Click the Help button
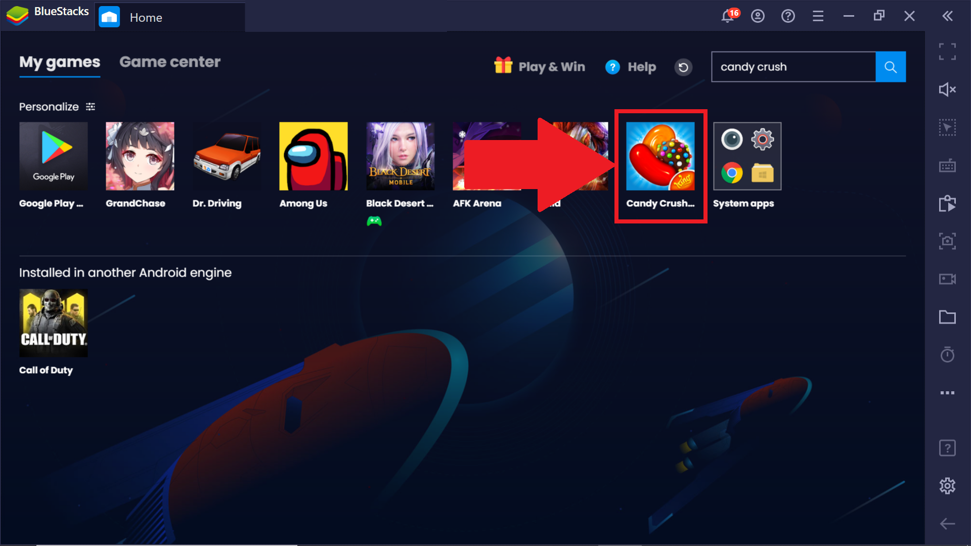 (629, 67)
